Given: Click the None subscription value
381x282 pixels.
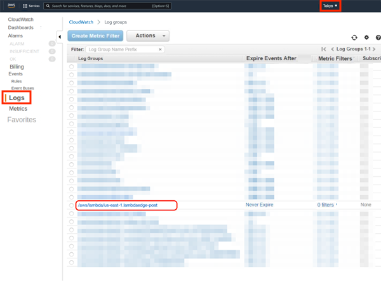Looking at the screenshot, I should tap(366, 205).
